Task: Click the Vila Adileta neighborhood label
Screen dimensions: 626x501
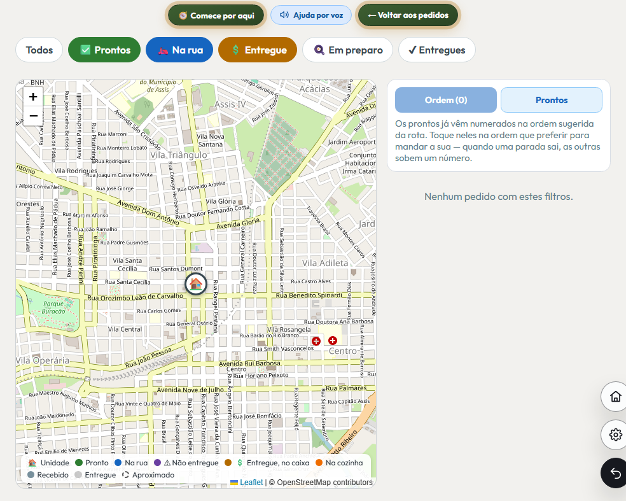Action: coord(325,263)
